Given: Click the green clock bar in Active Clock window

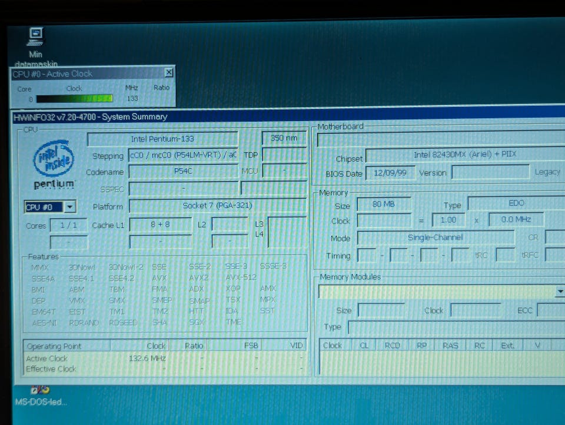Looking at the screenshot, I should pyautogui.click(x=75, y=99).
